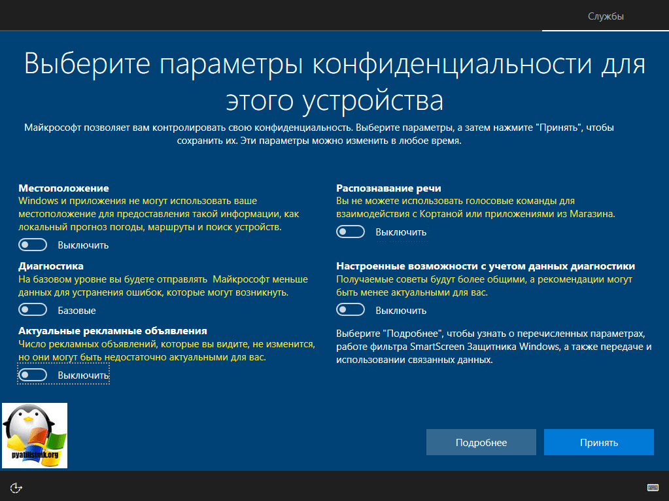669x501 pixels.
Task: Click the penguin pyatilistnik.org logo
Action: (x=35, y=435)
